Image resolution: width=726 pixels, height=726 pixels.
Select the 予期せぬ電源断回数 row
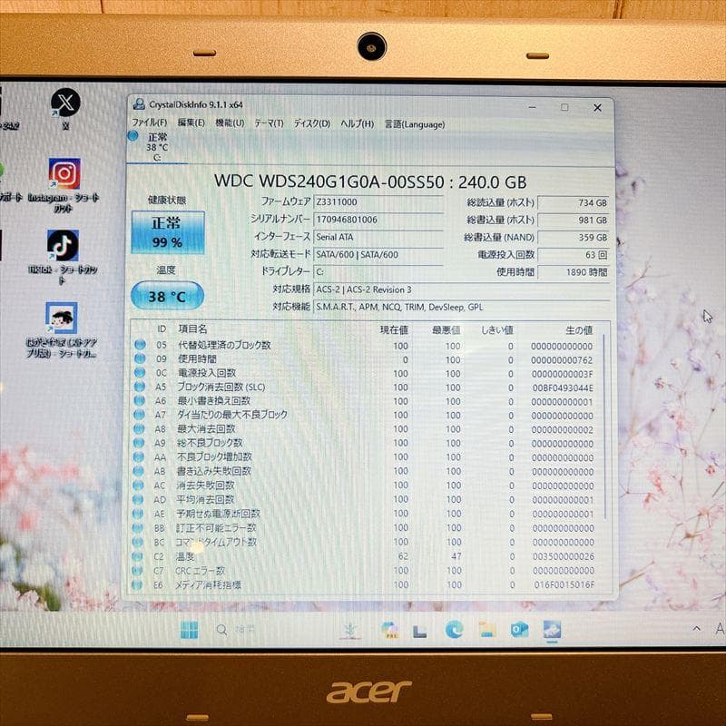(x=366, y=514)
